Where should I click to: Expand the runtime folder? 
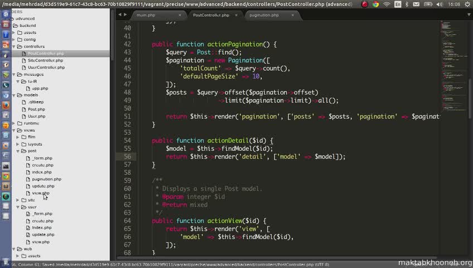[x=13, y=123]
